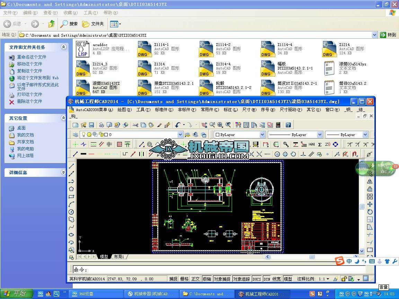Open the 尺寸(M) menu in CAD
The width and height of the screenshot is (399, 299).
coord(249,110)
